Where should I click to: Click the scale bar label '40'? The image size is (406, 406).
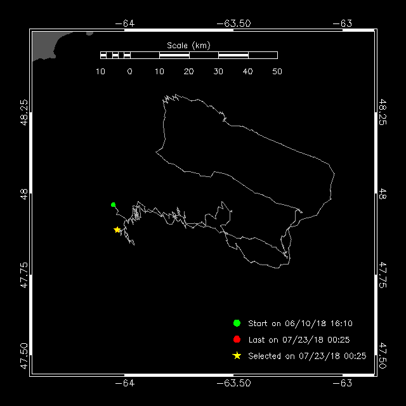coord(248,72)
